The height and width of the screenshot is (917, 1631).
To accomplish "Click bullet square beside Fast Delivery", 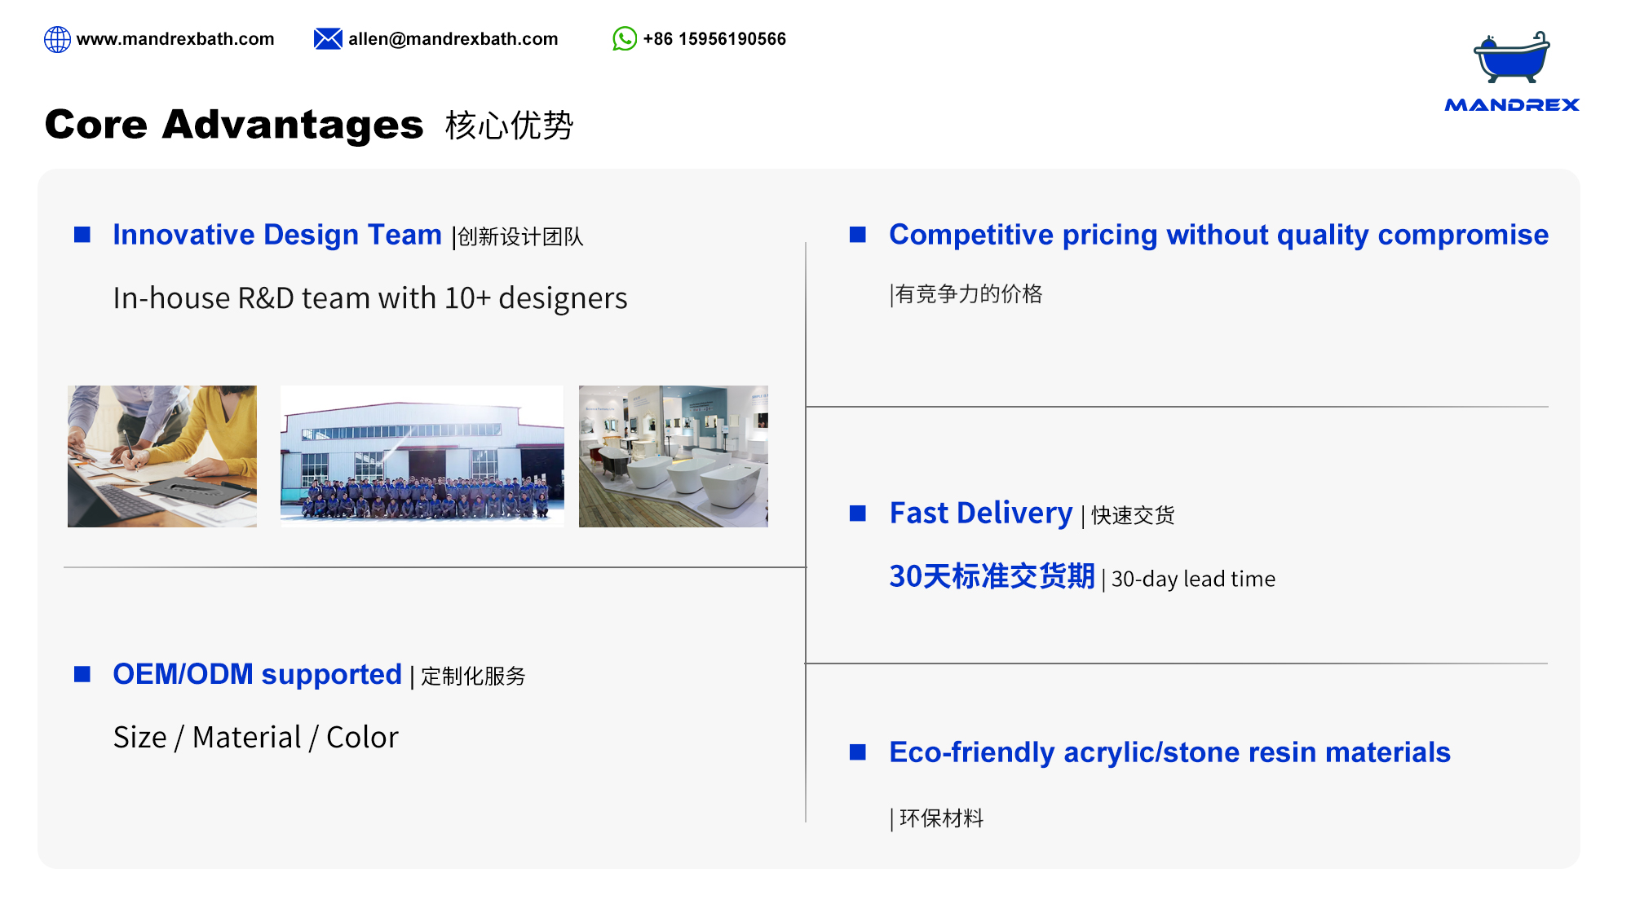I will pyautogui.click(x=858, y=513).
